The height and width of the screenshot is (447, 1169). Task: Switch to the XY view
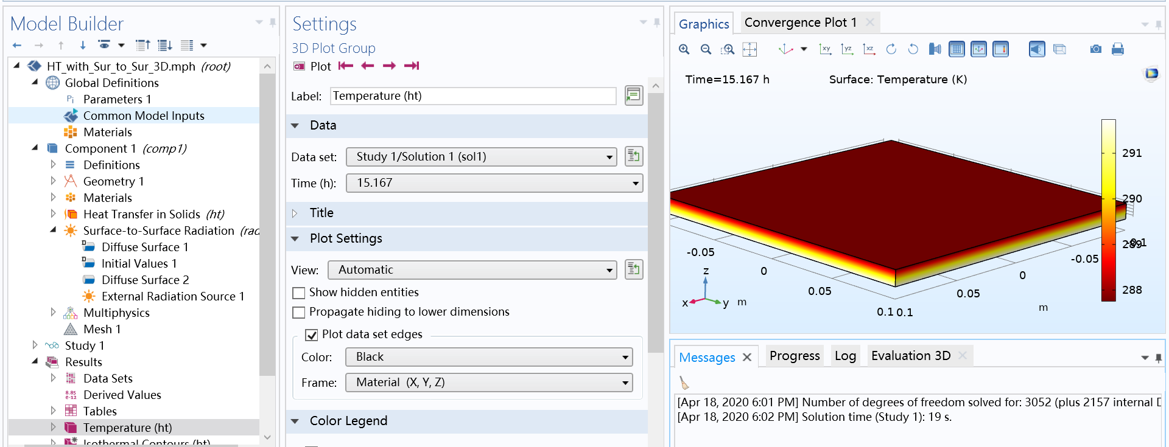825,49
